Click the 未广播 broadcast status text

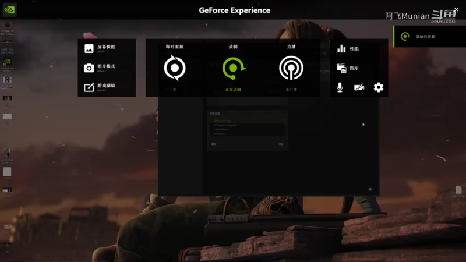291,90
